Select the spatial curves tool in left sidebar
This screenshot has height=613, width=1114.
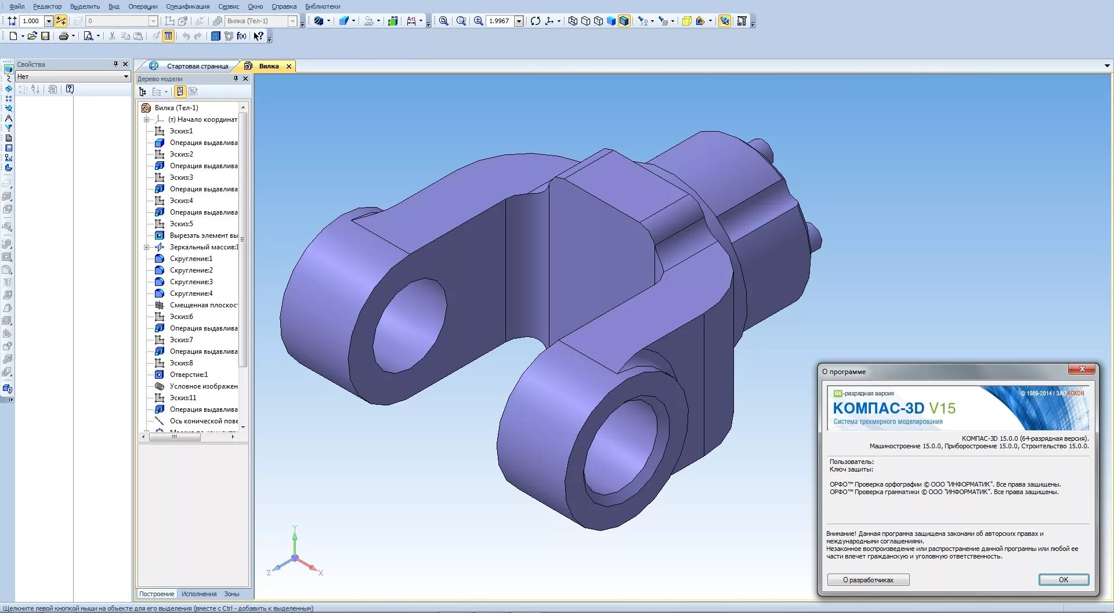pyautogui.click(x=8, y=79)
